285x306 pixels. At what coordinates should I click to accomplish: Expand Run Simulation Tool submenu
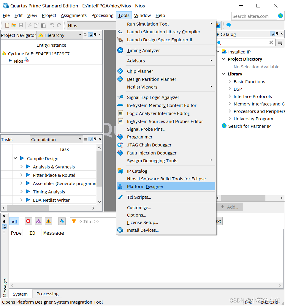[166, 24]
